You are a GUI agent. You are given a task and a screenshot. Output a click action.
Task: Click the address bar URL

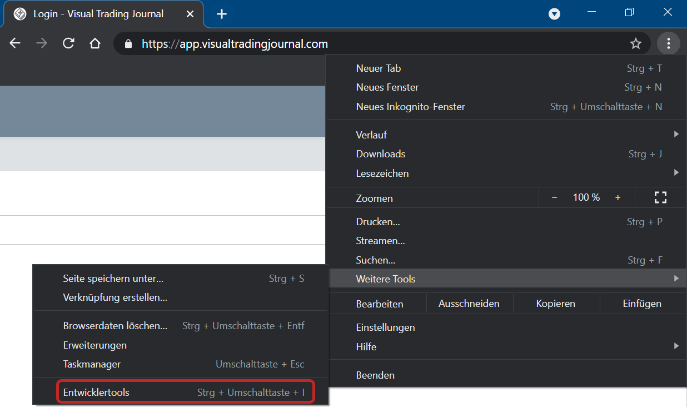tap(235, 43)
